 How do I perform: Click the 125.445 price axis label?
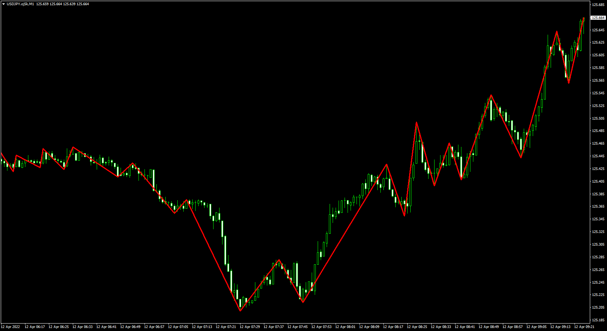pos(598,156)
